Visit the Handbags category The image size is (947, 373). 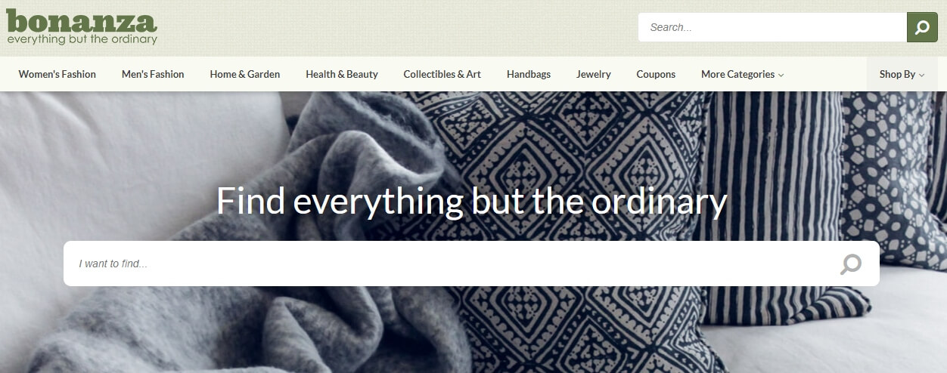coord(529,74)
